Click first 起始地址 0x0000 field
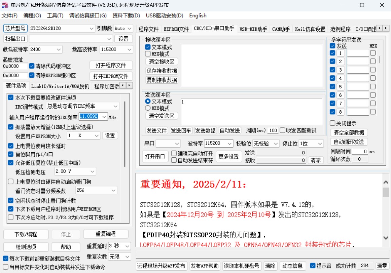The image size is (391, 273). pyautogui.click(x=15, y=66)
